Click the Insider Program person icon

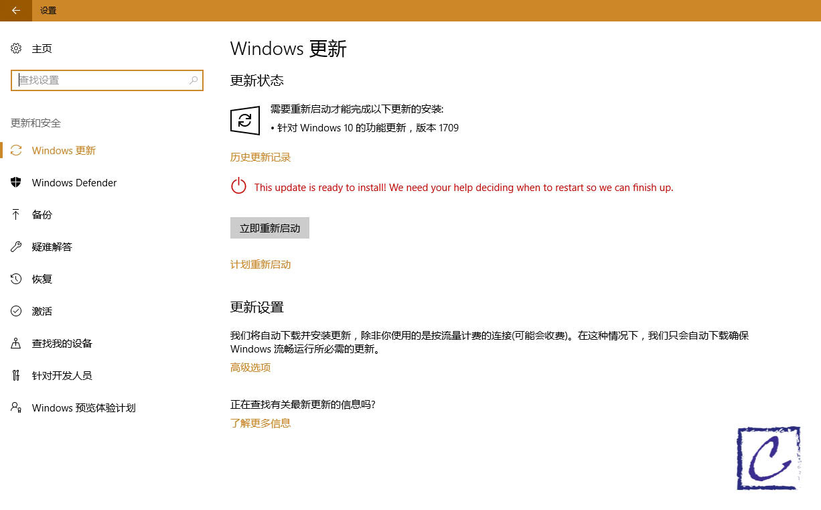tap(16, 407)
